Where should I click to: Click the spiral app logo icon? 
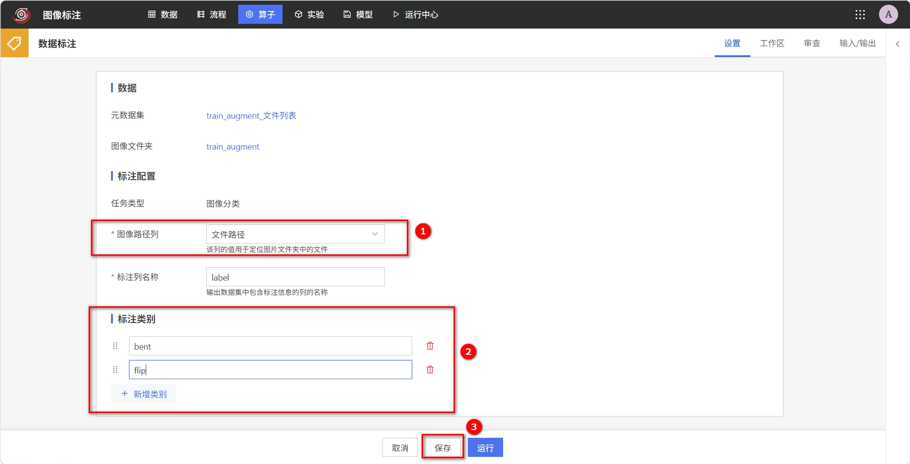[21, 15]
